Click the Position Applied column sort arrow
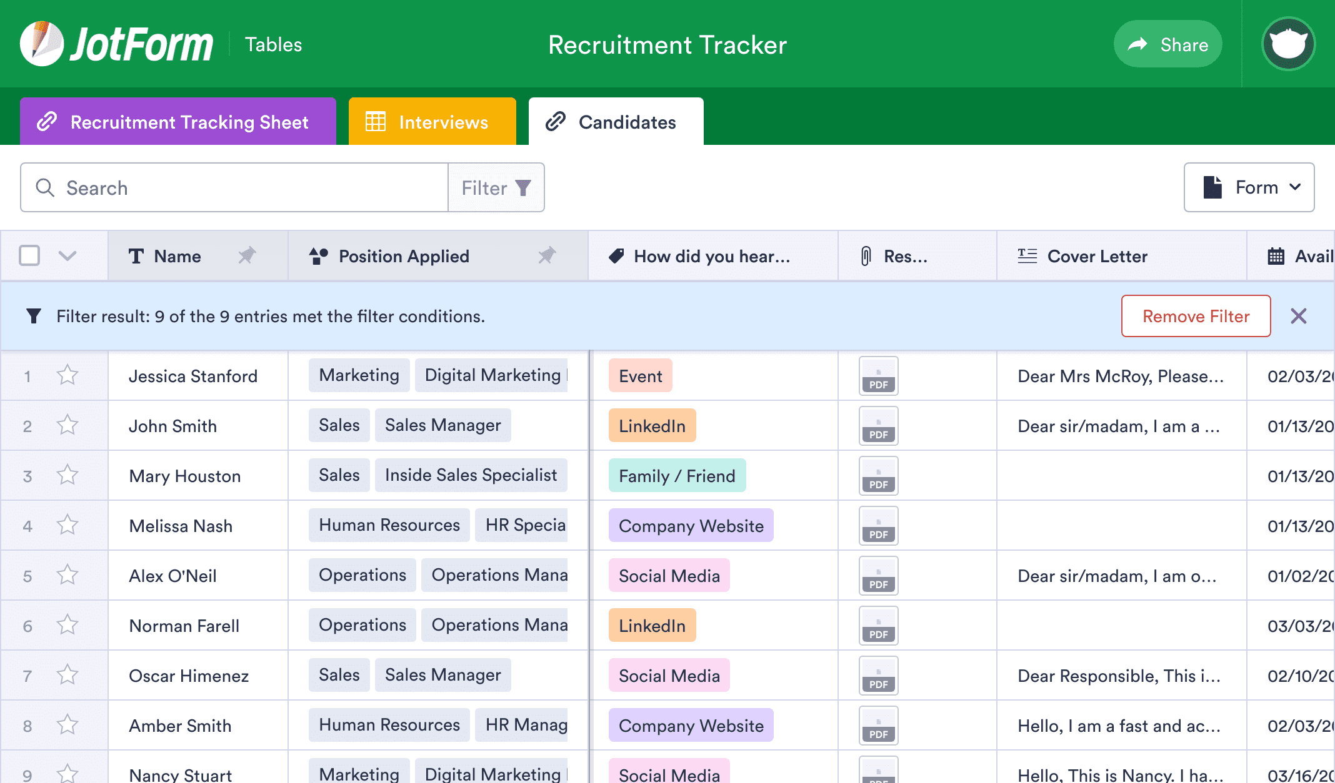Screen dimensions: 1335x783 (x=551, y=257)
